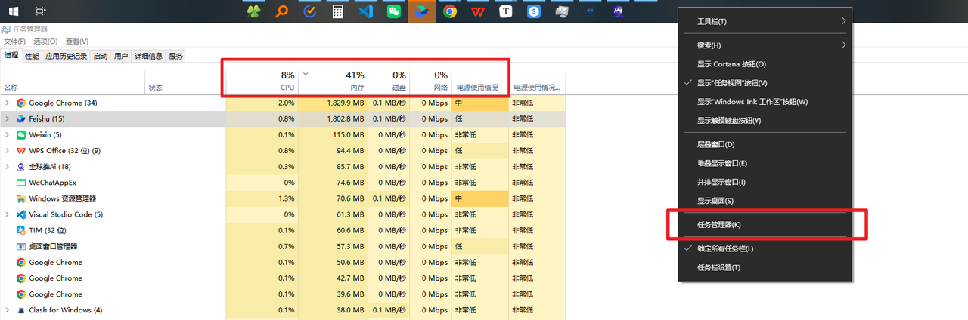
Task: Switch to the 性能 tab
Action: [32, 56]
